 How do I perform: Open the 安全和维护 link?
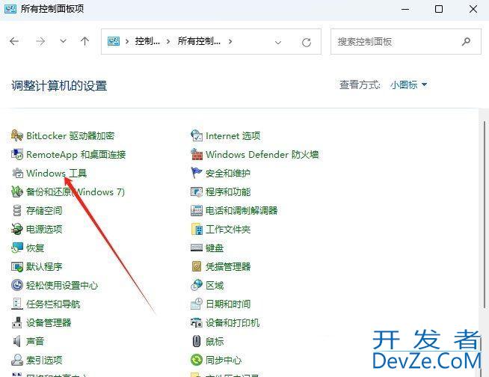(x=228, y=173)
